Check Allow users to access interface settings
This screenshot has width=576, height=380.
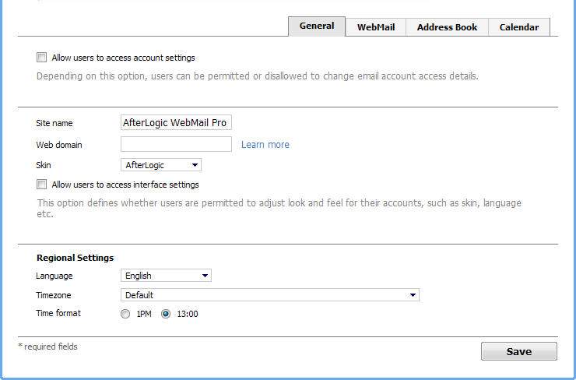coord(41,185)
